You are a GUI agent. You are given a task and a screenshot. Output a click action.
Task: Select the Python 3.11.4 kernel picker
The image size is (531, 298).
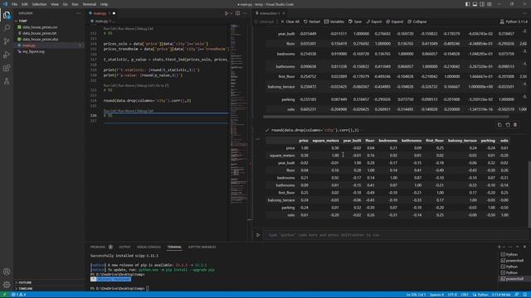pyautogui.click(x=514, y=22)
